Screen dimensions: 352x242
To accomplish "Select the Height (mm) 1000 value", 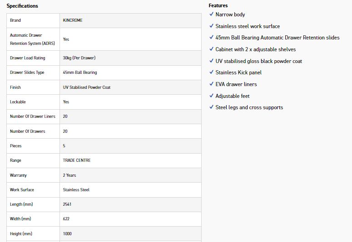I will point(67,234).
